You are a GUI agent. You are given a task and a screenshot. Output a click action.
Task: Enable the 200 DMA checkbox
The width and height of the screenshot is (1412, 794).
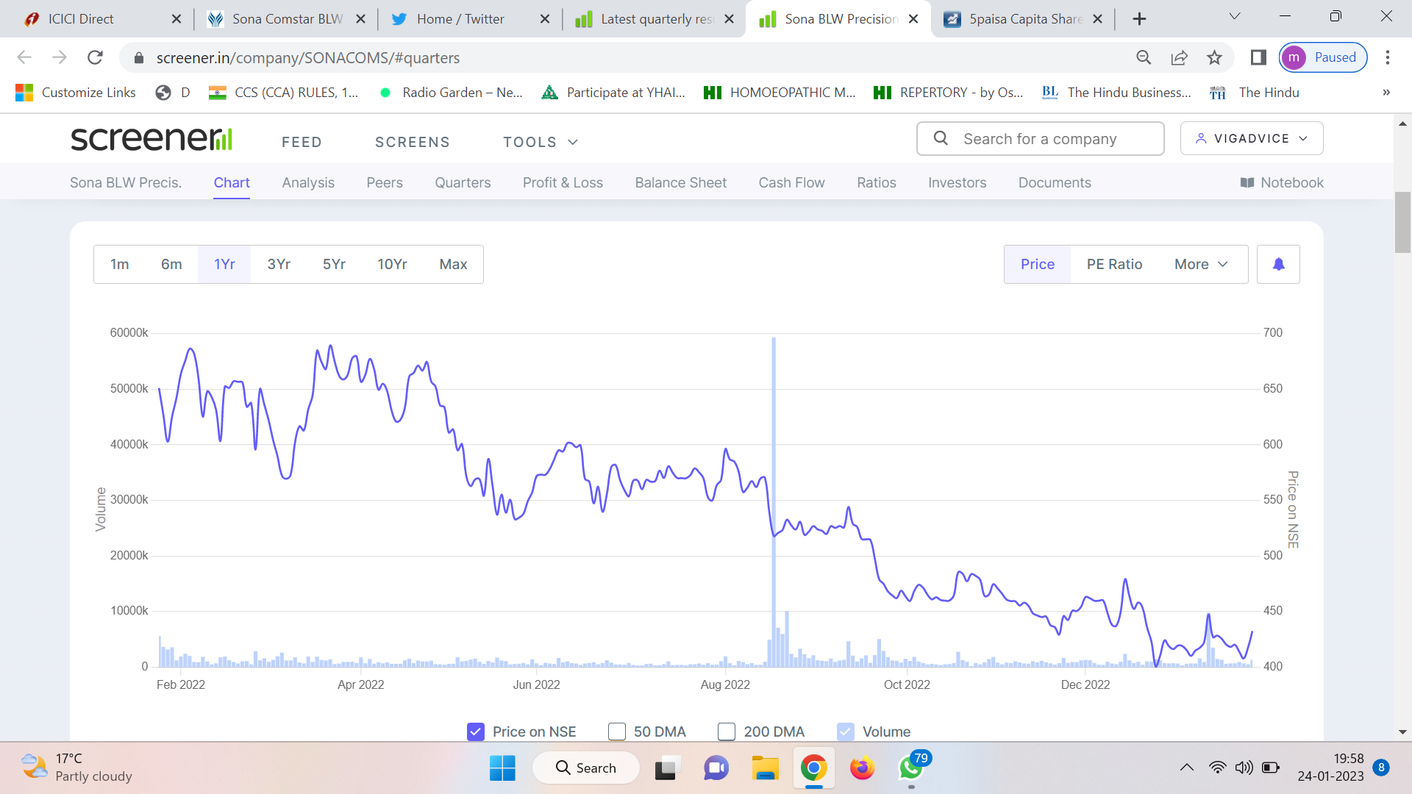pos(727,732)
